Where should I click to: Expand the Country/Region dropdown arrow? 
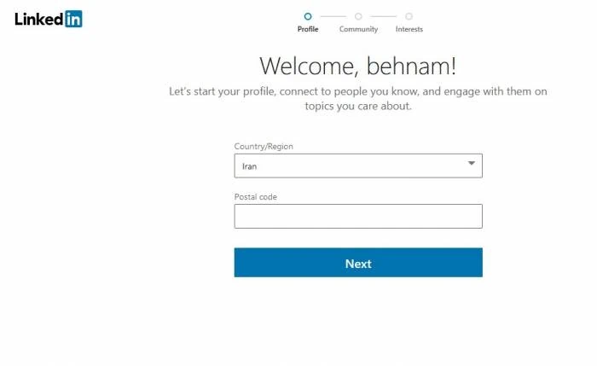pyautogui.click(x=472, y=164)
